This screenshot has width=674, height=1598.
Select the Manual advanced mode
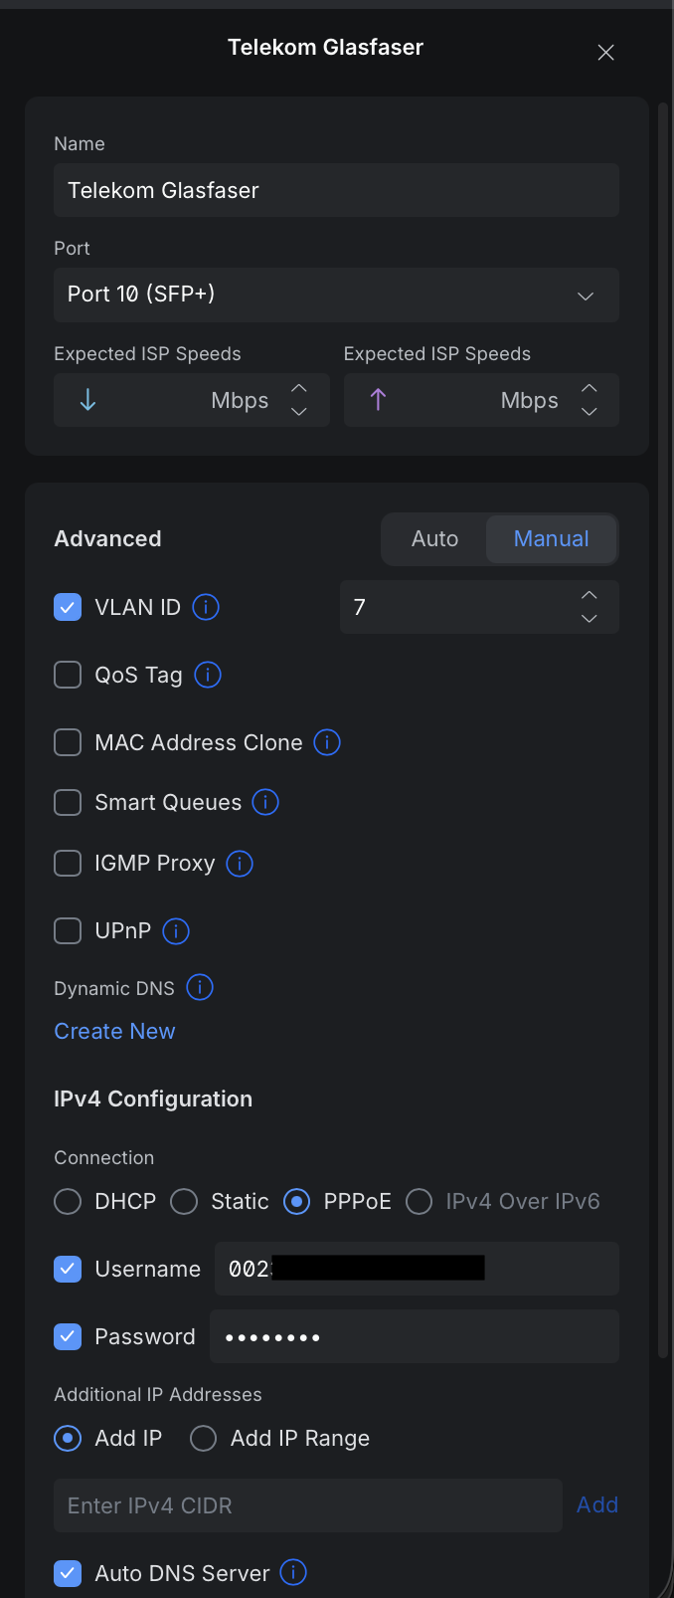pyautogui.click(x=551, y=538)
